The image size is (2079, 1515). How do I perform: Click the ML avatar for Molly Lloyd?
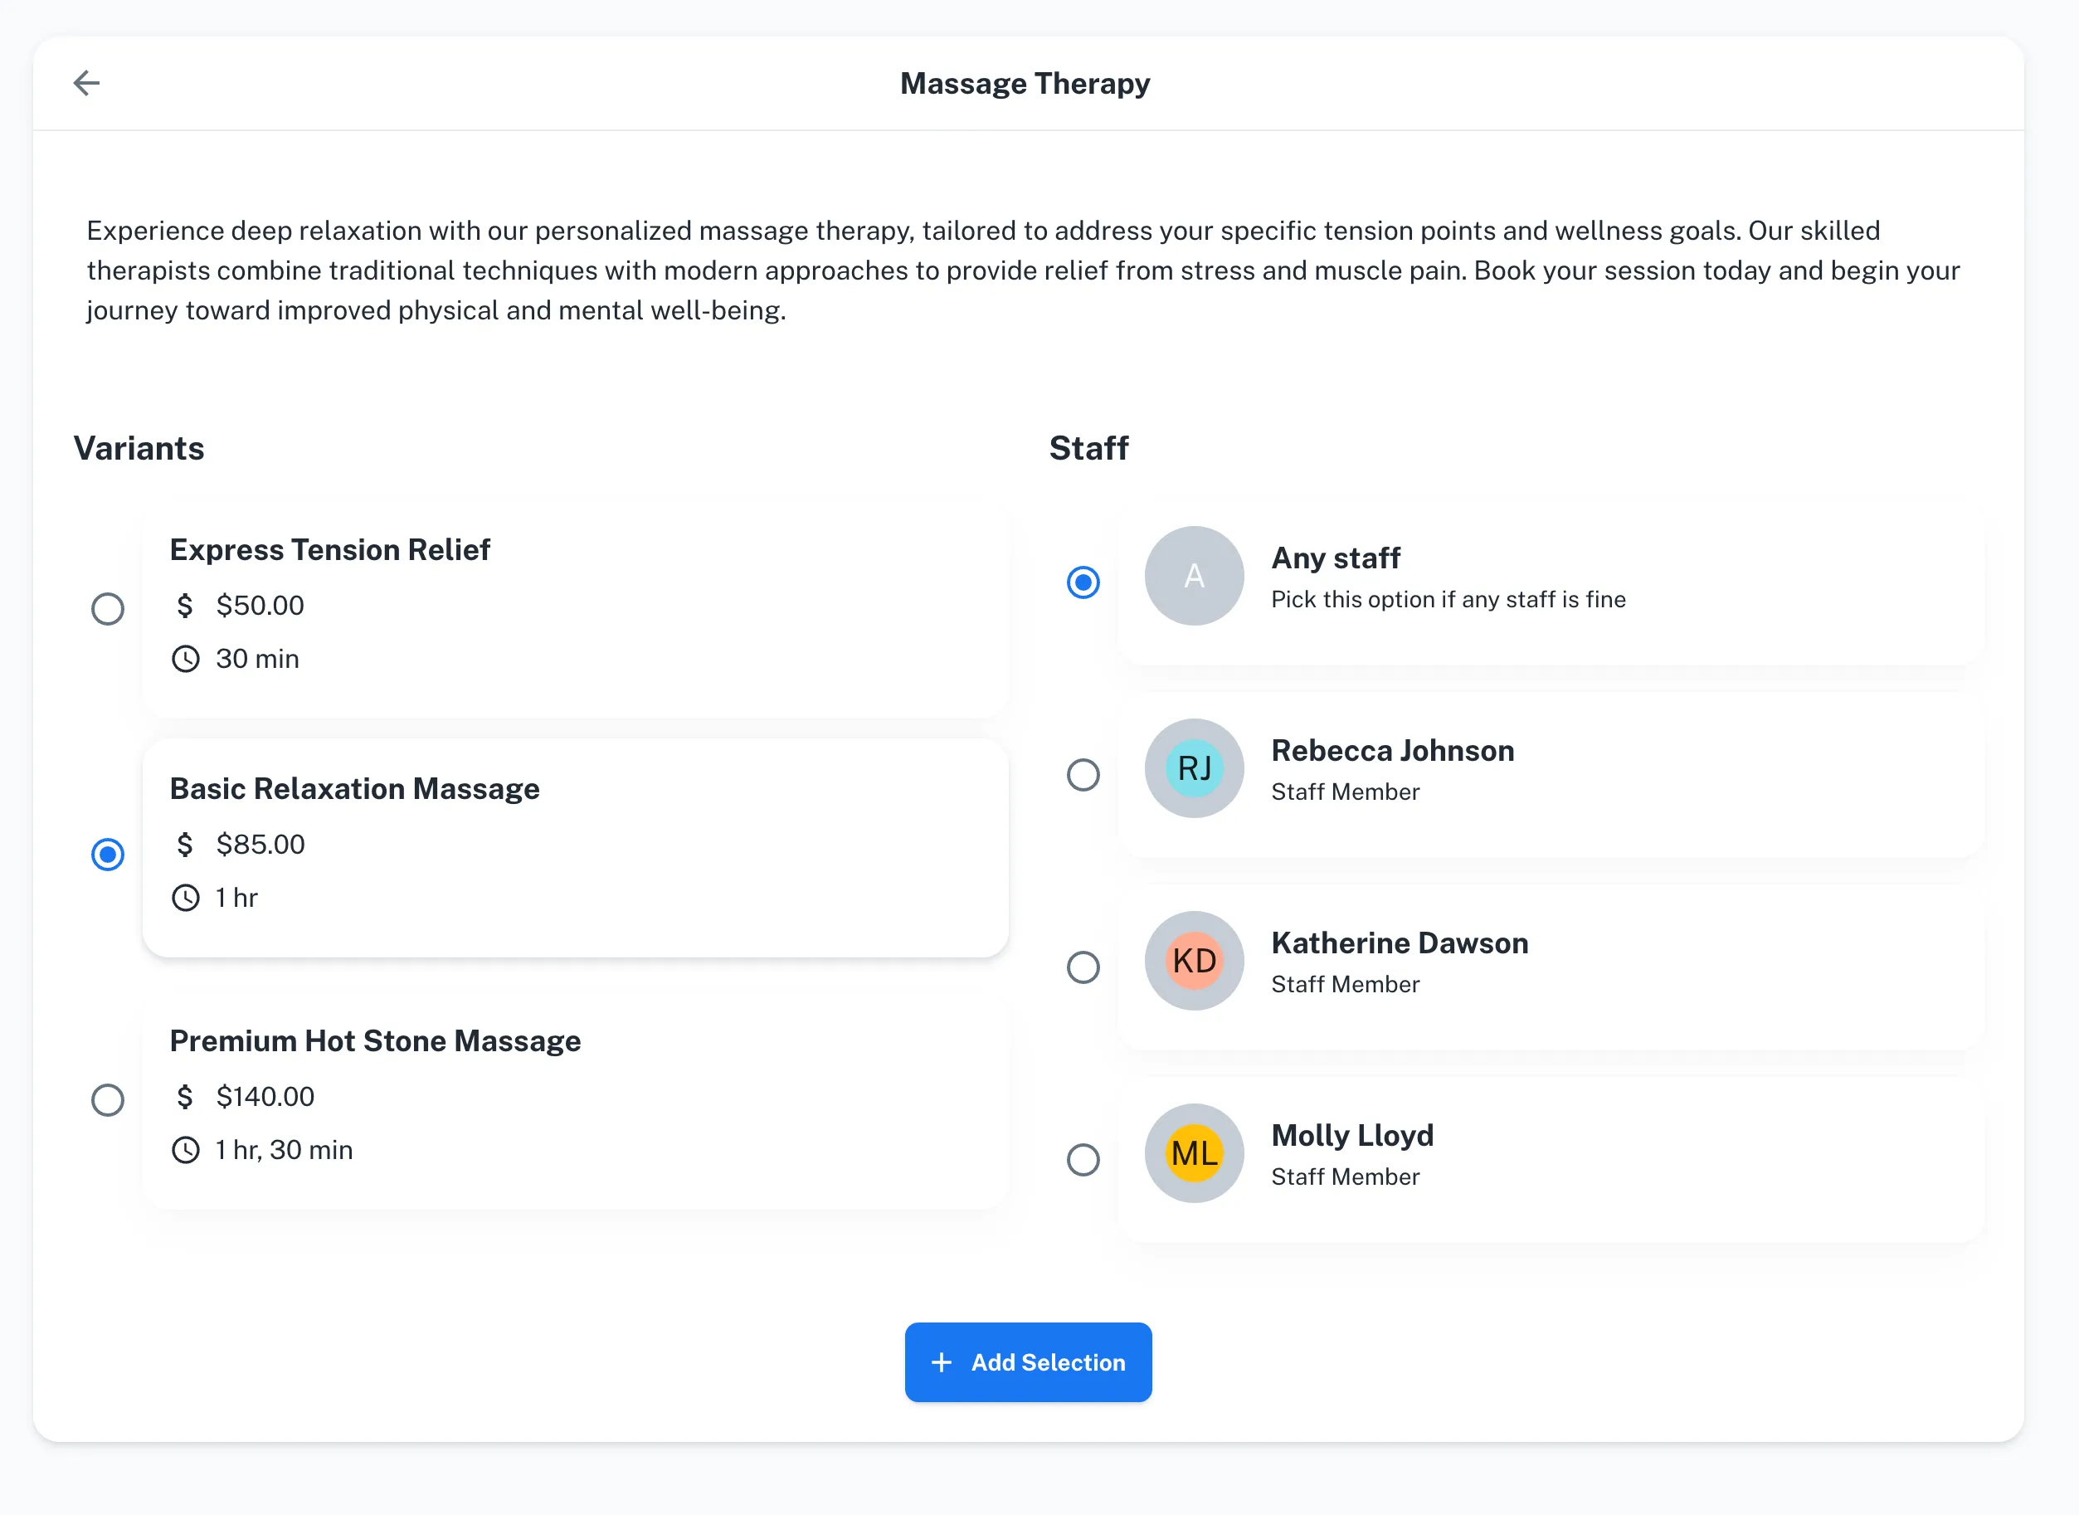tap(1193, 1154)
